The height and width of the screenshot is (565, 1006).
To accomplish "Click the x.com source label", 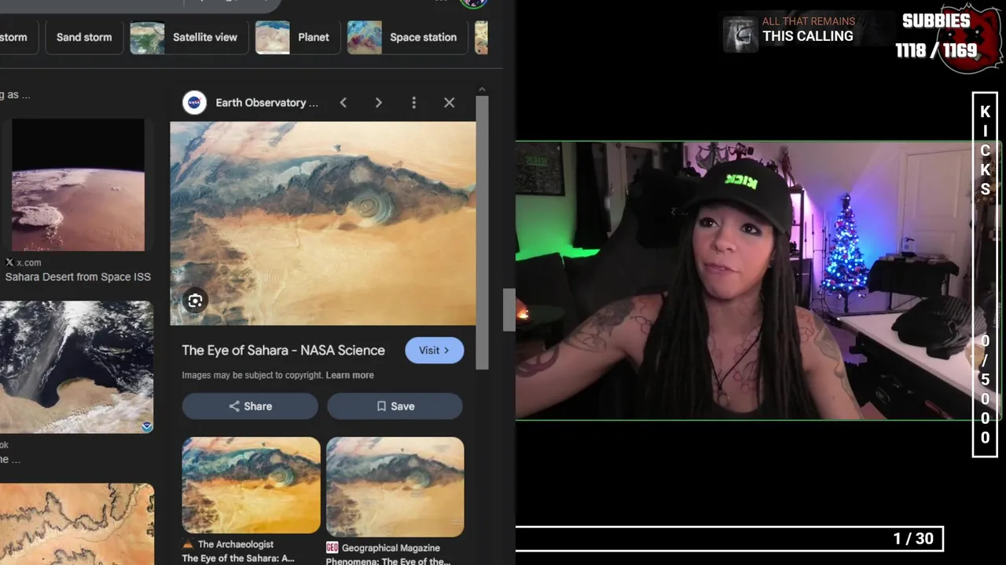I will [x=24, y=262].
